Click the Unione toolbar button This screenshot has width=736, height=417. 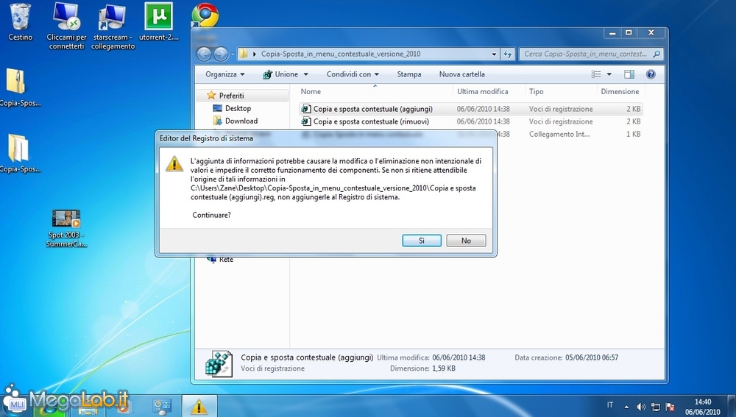coord(280,74)
